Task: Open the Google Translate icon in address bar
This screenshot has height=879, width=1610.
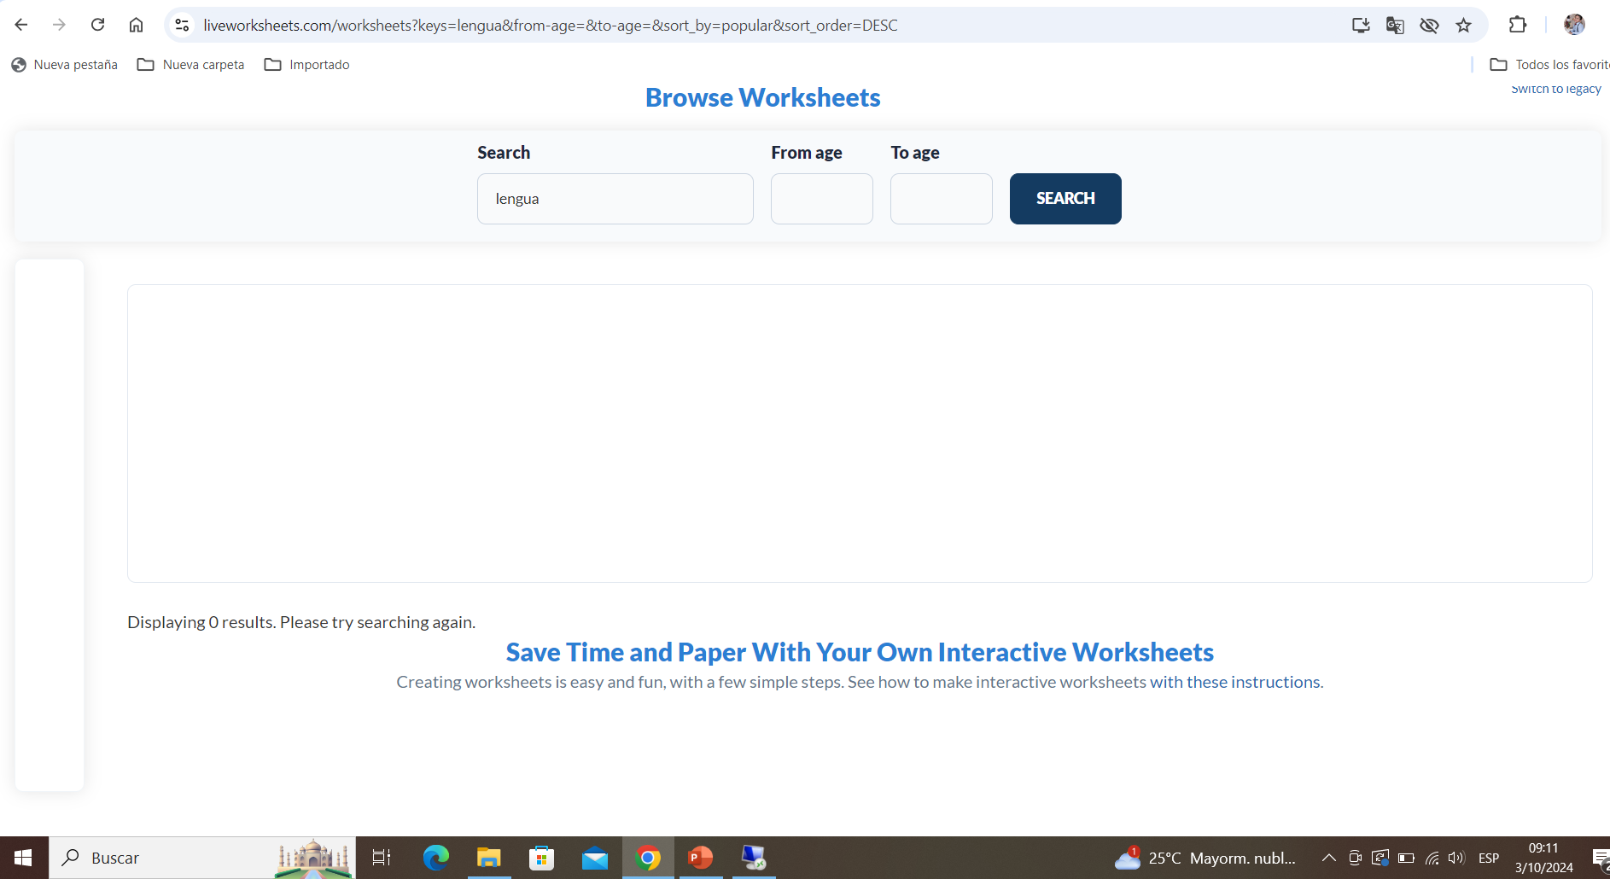Action: click(1395, 26)
